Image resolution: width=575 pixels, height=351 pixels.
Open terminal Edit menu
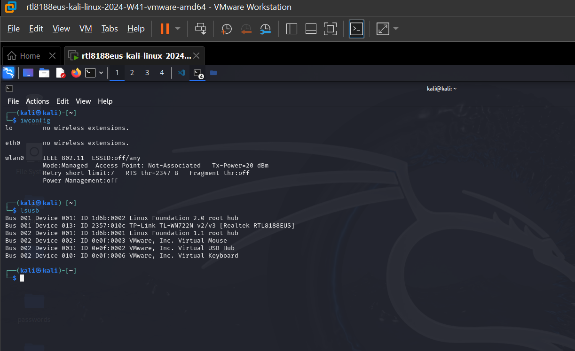click(x=63, y=101)
